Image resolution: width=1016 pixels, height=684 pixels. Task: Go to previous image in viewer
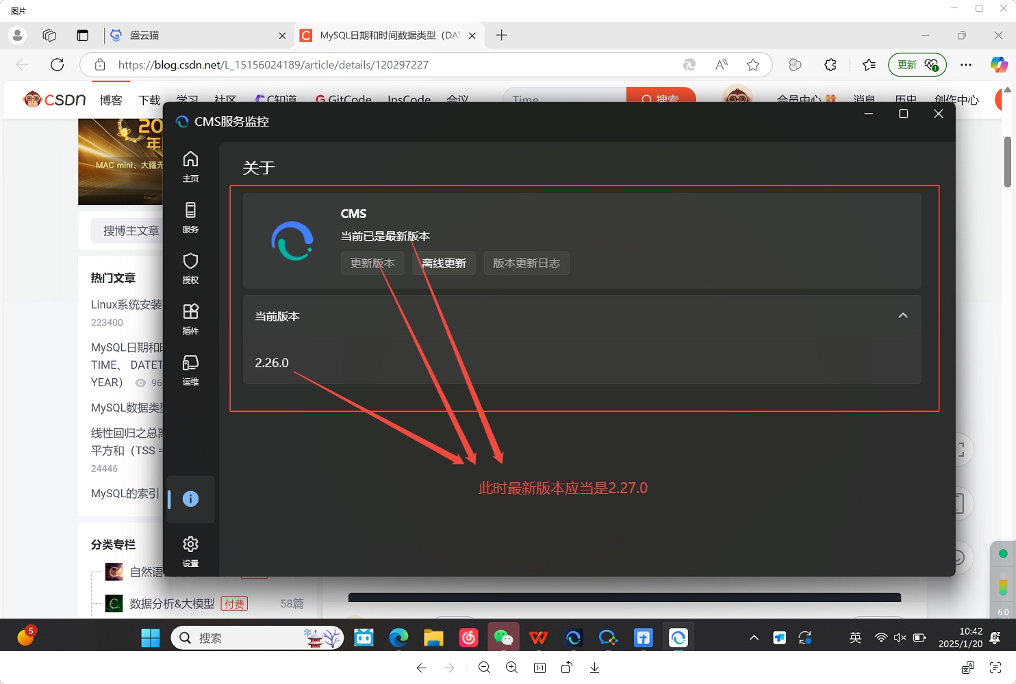click(x=422, y=668)
